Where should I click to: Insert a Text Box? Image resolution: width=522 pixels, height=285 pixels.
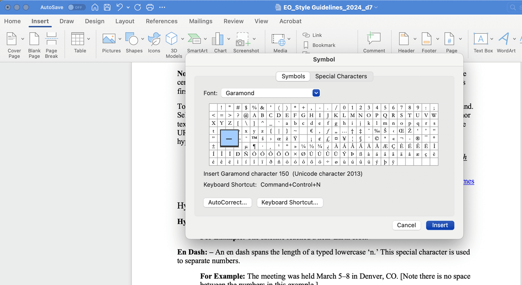pos(483,42)
